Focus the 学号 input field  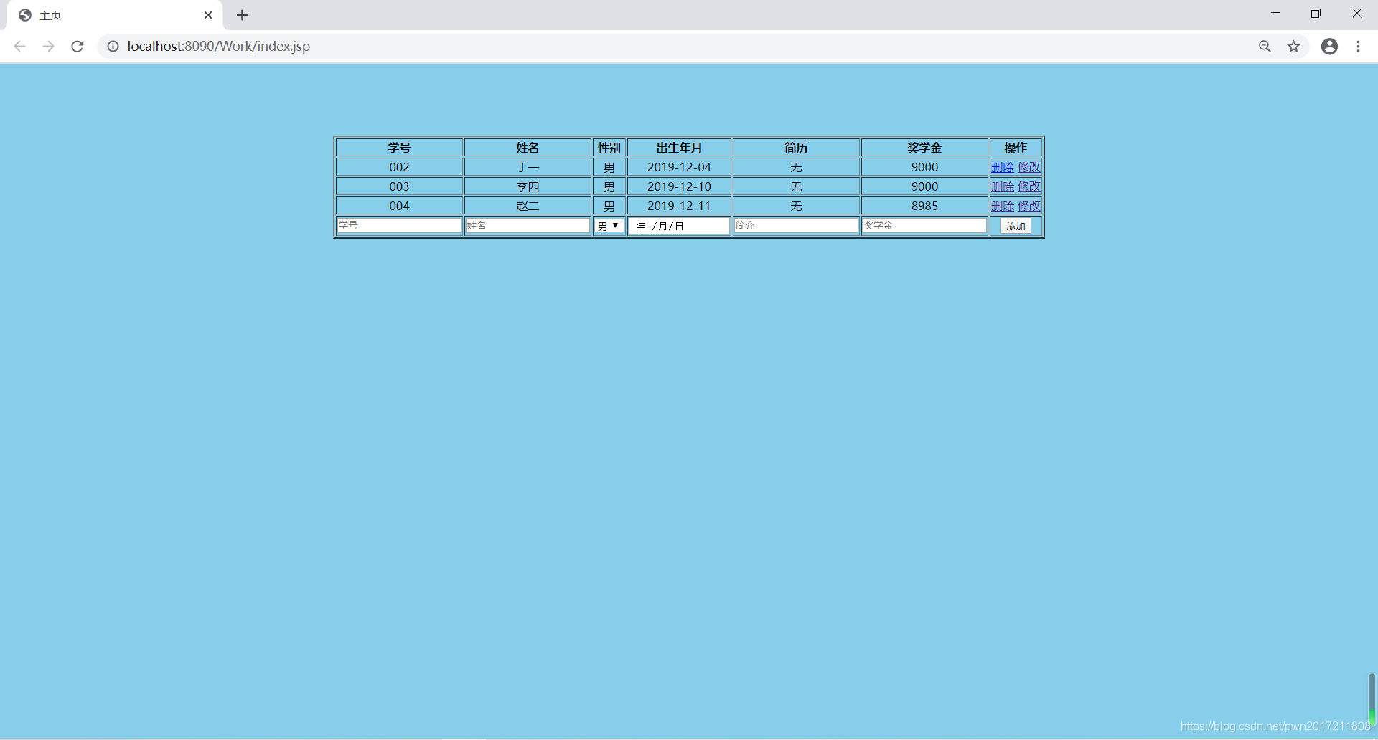coord(399,225)
